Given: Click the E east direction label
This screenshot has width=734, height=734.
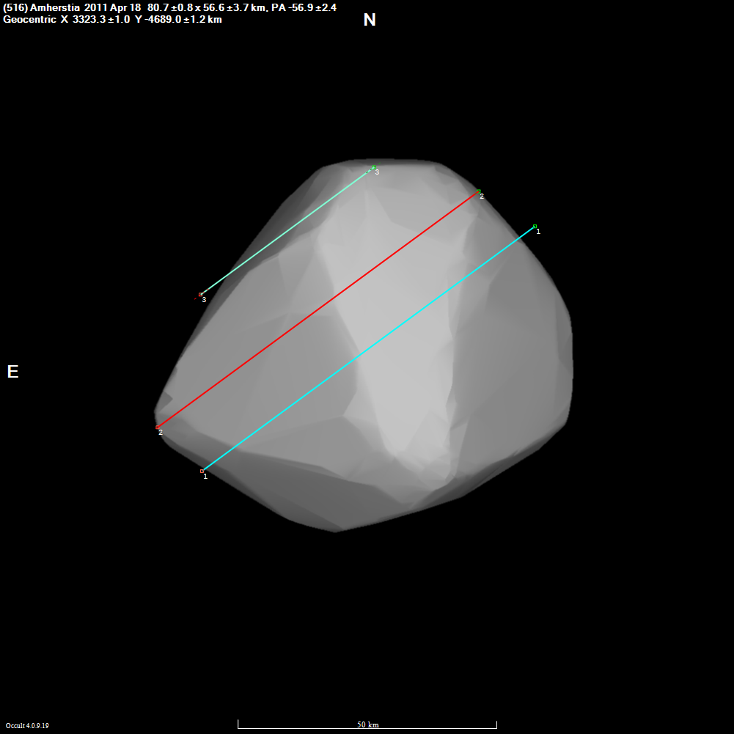Looking at the screenshot, I should click(x=12, y=372).
